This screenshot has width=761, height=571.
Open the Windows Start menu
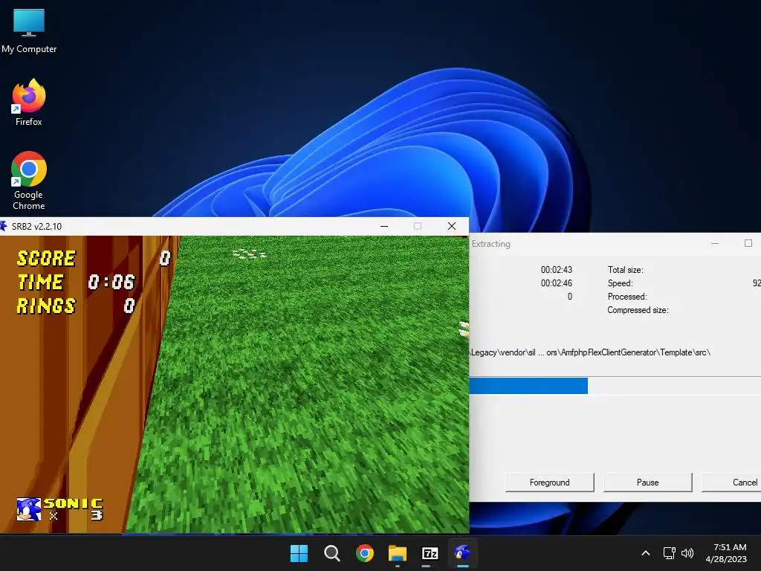299,553
